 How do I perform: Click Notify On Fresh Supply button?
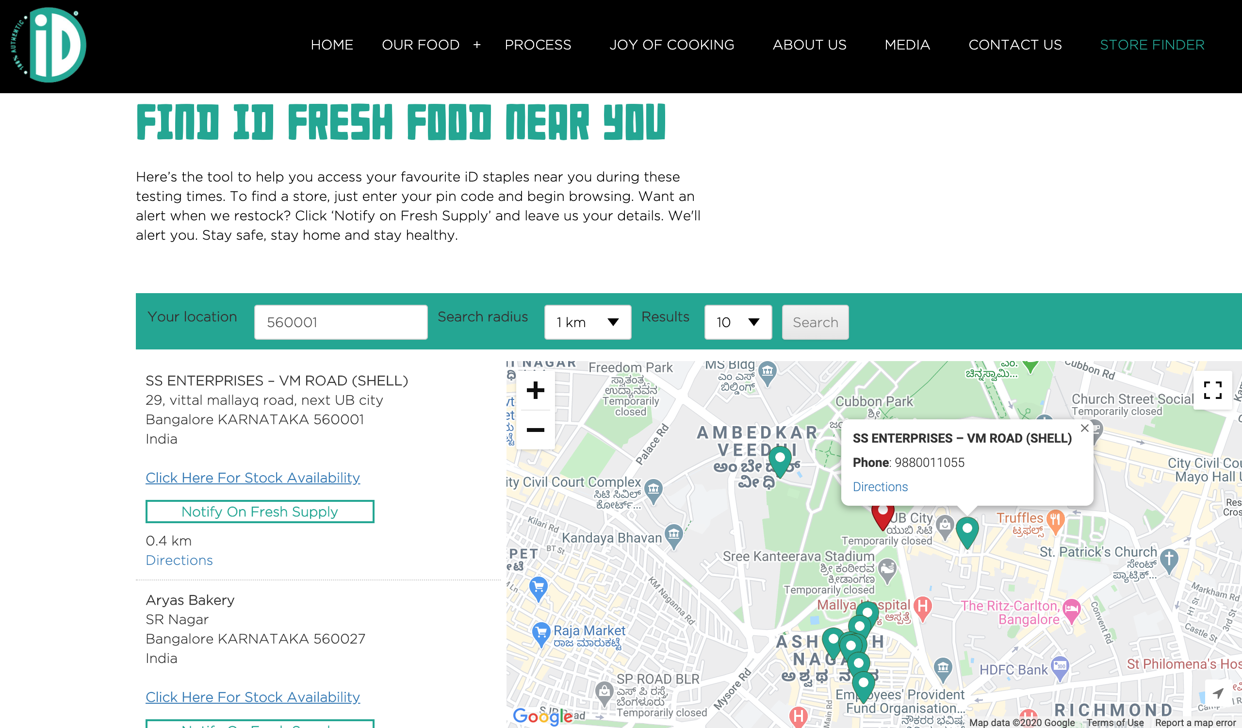(260, 512)
